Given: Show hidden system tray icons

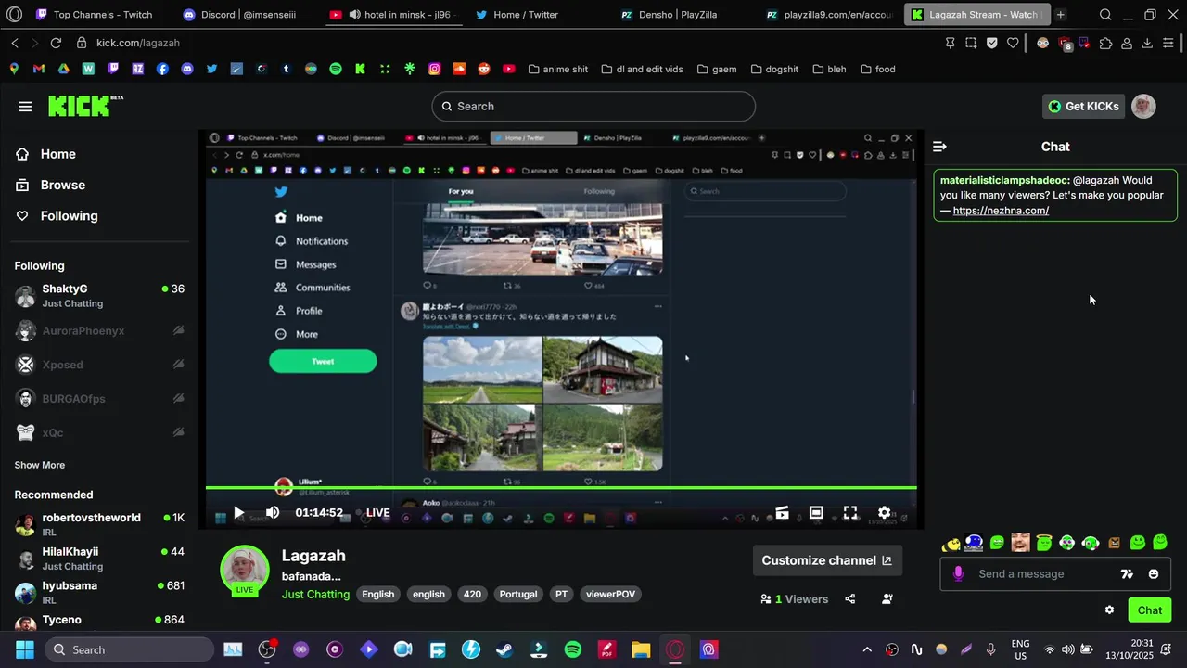Looking at the screenshot, I should coord(867,649).
